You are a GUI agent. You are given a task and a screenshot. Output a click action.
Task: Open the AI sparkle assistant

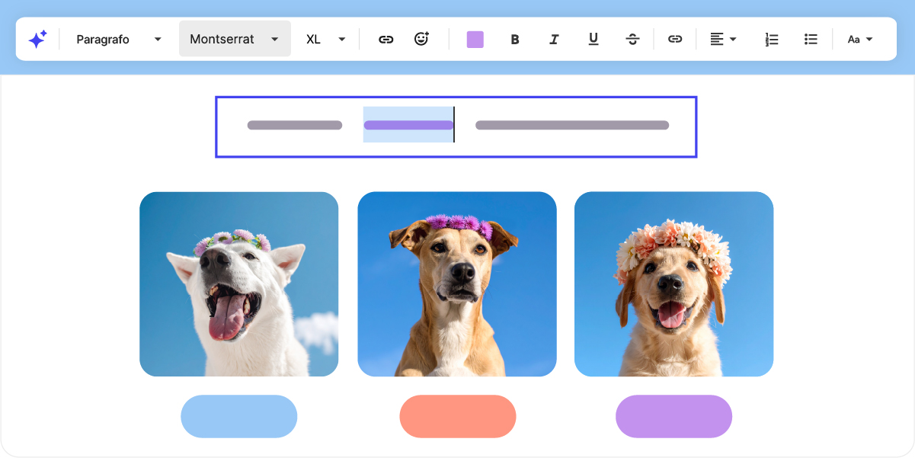pyautogui.click(x=37, y=39)
